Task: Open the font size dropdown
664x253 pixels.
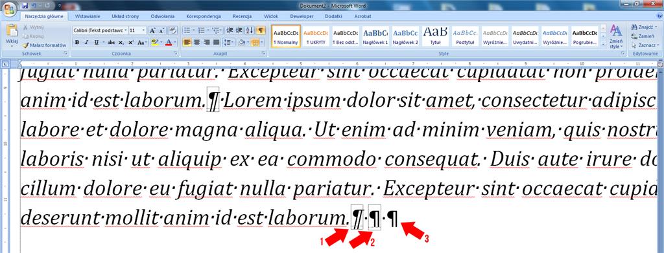Action: [x=144, y=31]
